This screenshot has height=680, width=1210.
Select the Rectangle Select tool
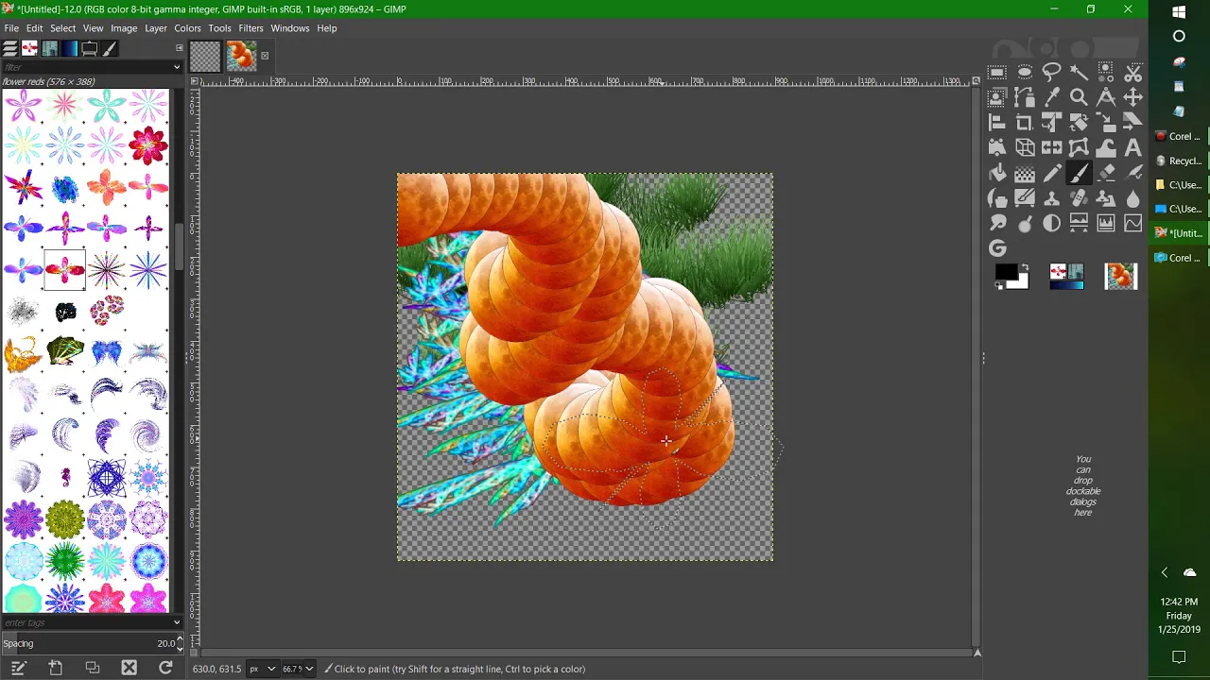coord(997,72)
